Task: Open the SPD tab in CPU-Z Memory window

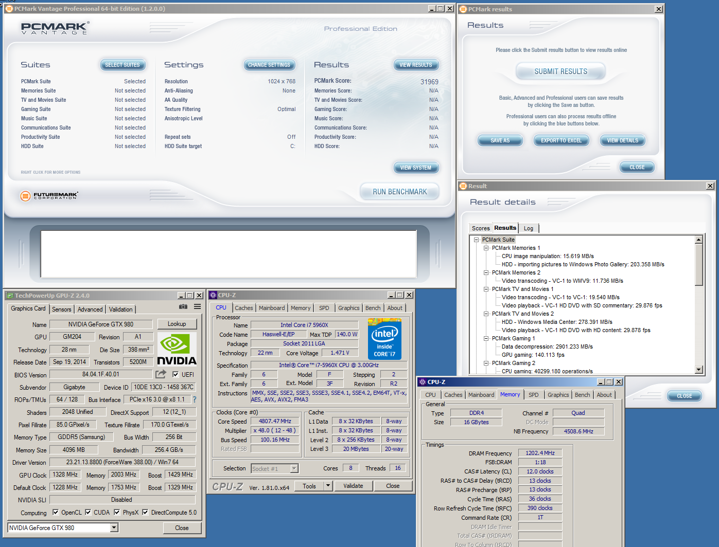Action: point(534,395)
